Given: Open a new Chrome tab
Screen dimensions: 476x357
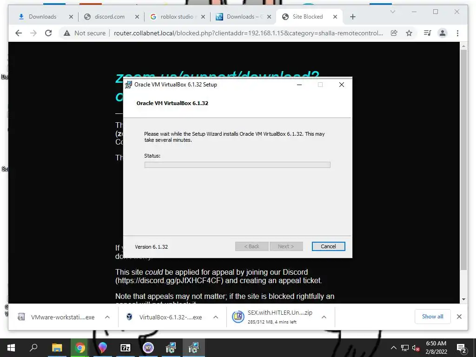Looking at the screenshot, I should pos(352,17).
